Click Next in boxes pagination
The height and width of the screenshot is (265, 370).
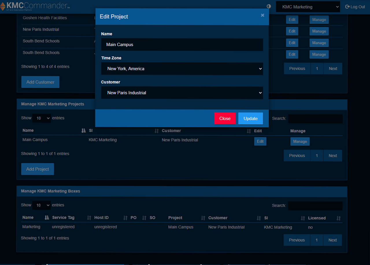(x=333, y=240)
